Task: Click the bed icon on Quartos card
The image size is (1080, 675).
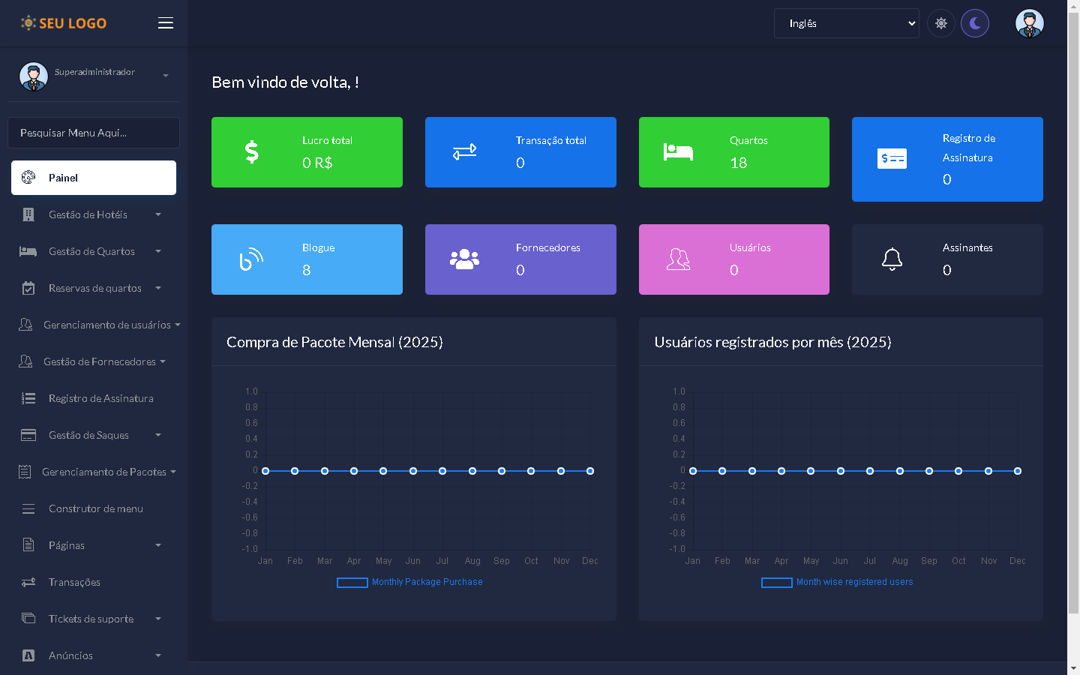Action: 678,152
